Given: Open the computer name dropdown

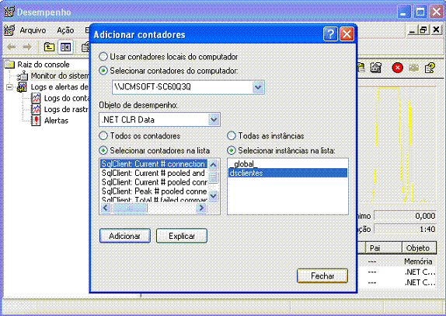Looking at the screenshot, I should pos(258,87).
